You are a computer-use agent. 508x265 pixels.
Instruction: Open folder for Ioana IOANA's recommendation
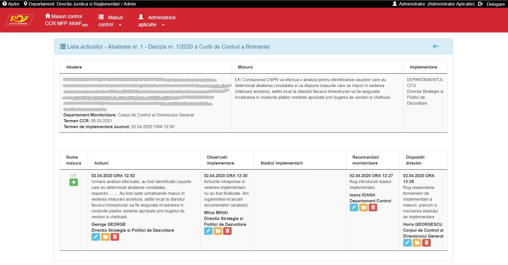363,207
